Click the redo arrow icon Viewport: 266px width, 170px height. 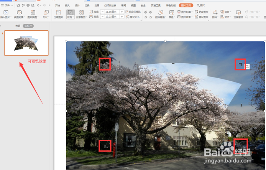click(x=44, y=5)
